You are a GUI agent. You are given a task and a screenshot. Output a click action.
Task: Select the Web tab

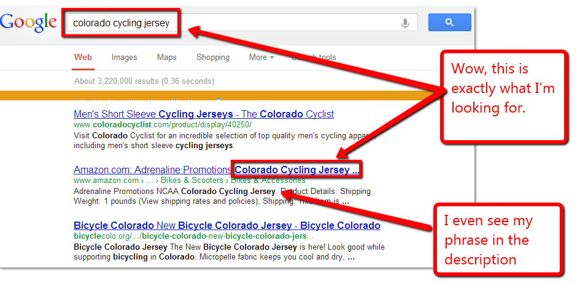click(83, 58)
